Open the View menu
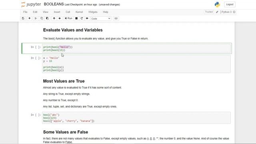This screenshot has width=256, height=144. 46,12
